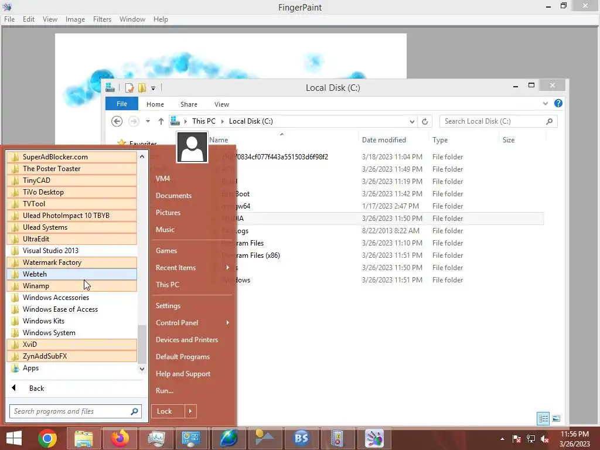The image size is (600, 450).
Task: Open the Explorer File tab
Action: [x=122, y=104]
